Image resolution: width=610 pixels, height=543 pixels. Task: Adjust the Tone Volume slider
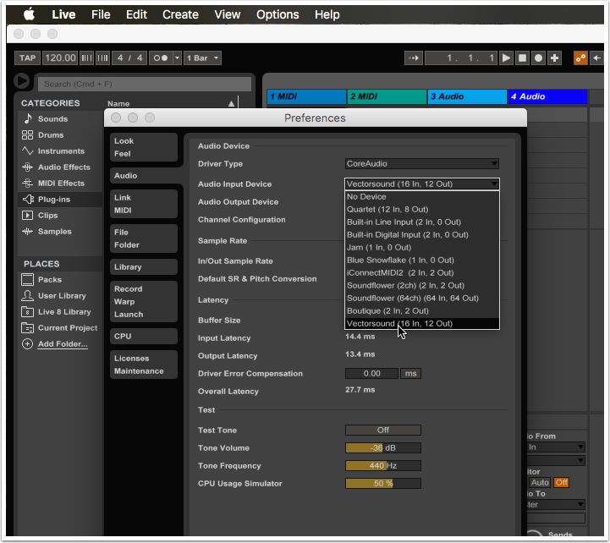click(382, 447)
